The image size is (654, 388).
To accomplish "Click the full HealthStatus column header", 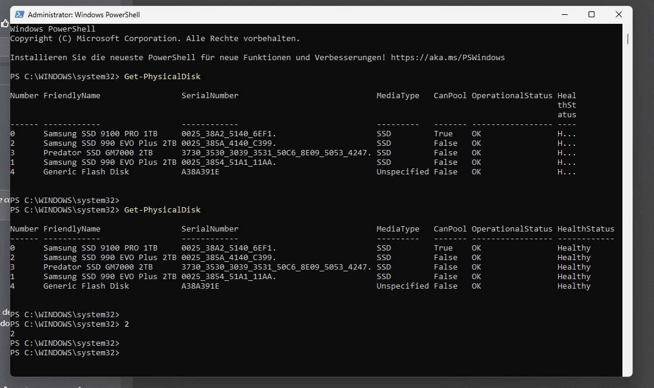I will tap(586, 229).
